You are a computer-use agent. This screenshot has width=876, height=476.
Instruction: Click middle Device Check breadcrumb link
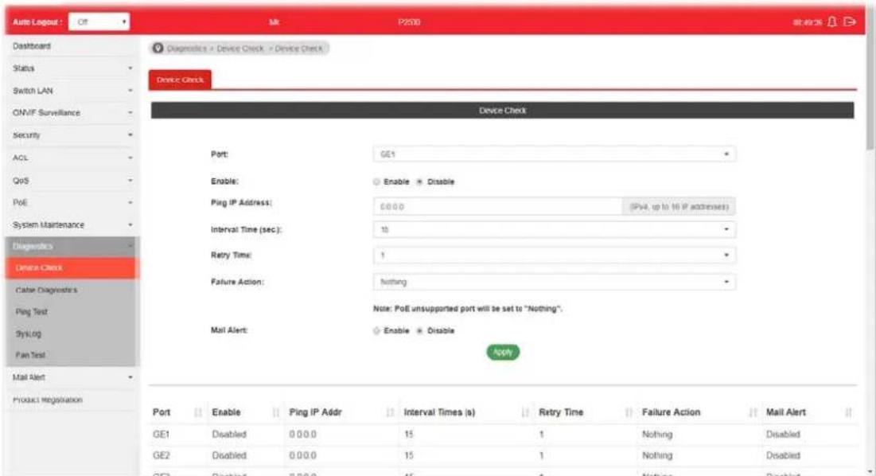(239, 49)
